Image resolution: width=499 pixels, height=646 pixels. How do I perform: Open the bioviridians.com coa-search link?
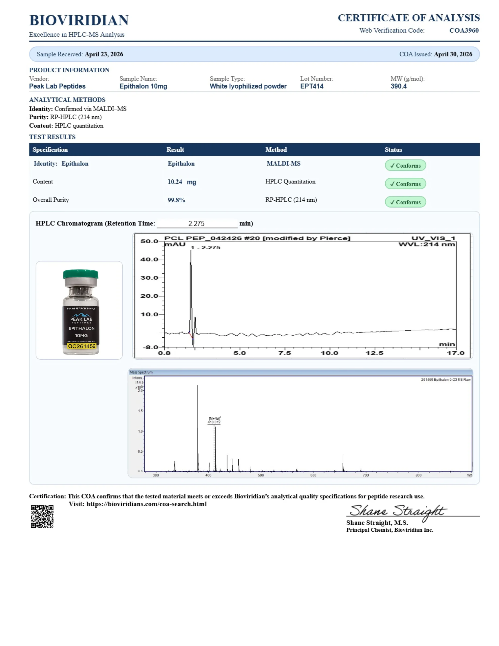[146, 504]
